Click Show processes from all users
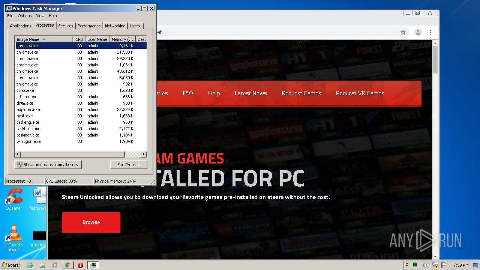The height and width of the screenshot is (270, 480). tap(48, 165)
